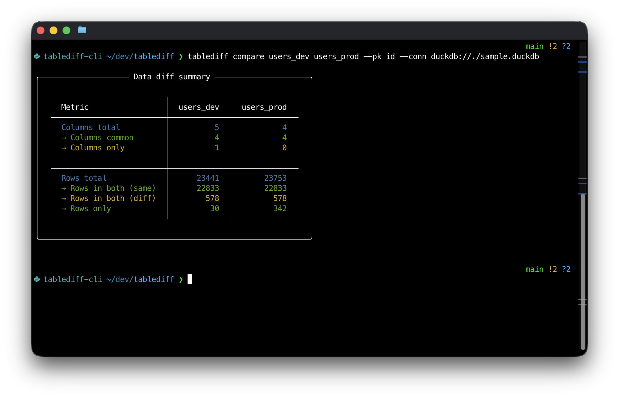Image resolution: width=619 pixels, height=398 pixels.
Task: Click the yellow minimize window button
Action: coord(54,30)
